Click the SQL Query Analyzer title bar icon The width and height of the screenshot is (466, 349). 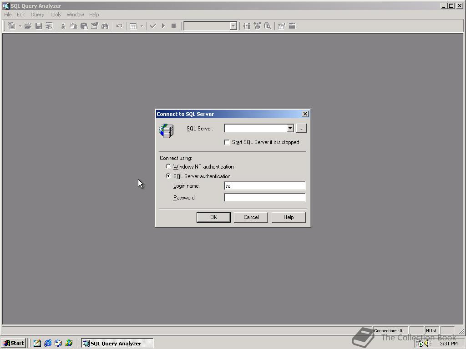5,5
